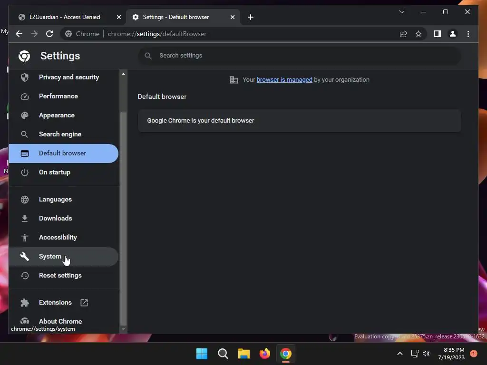The image size is (487, 365).
Task: Close the E2Guardian - Access Denied tab
Action: pyautogui.click(x=118, y=17)
